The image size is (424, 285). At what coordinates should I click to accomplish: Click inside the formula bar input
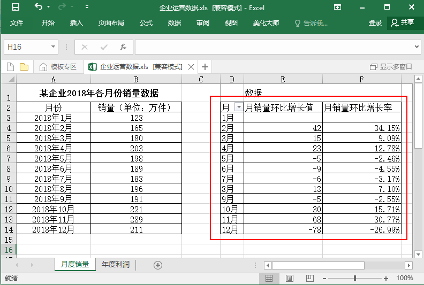point(276,47)
